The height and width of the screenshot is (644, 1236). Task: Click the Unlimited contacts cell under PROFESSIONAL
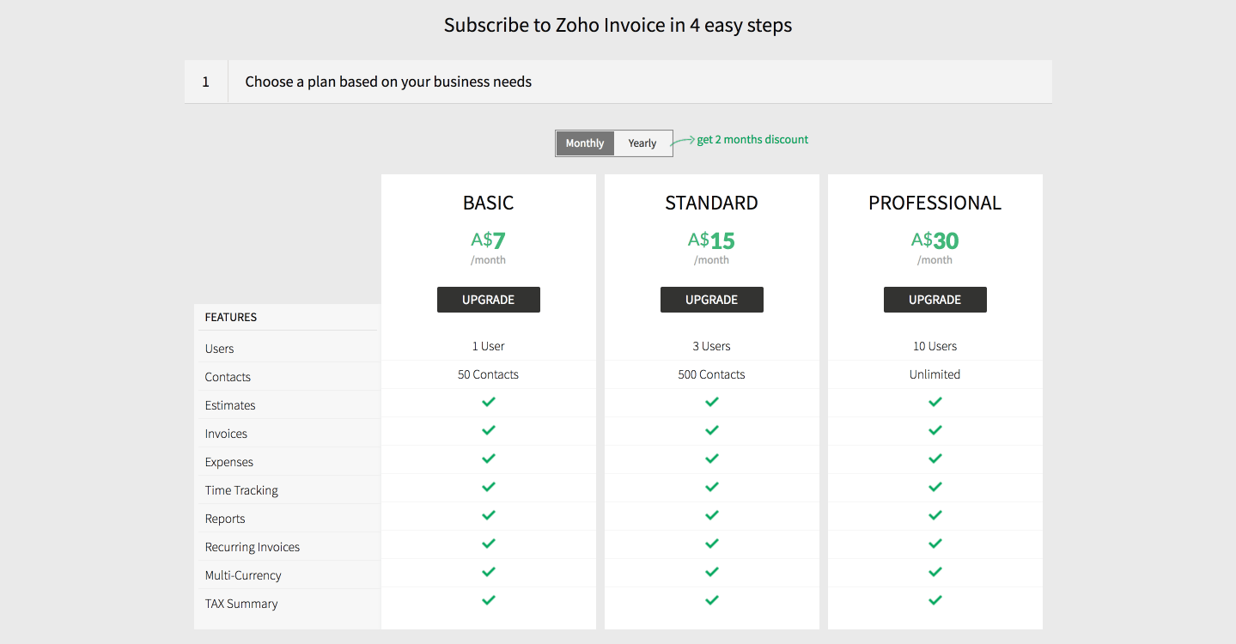point(935,374)
